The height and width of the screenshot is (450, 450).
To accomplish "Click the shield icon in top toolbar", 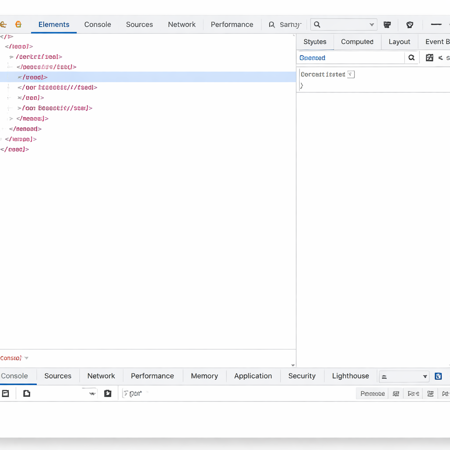I will [x=410, y=25].
